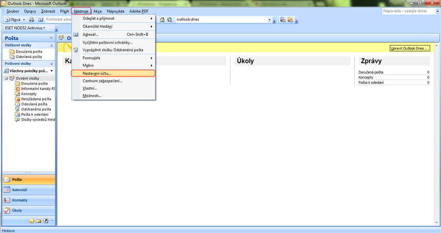Image resolution: width=441 pixels, height=233 pixels.
Task: Select the Nevyžádaná pošta junk folder
Action: (36, 99)
